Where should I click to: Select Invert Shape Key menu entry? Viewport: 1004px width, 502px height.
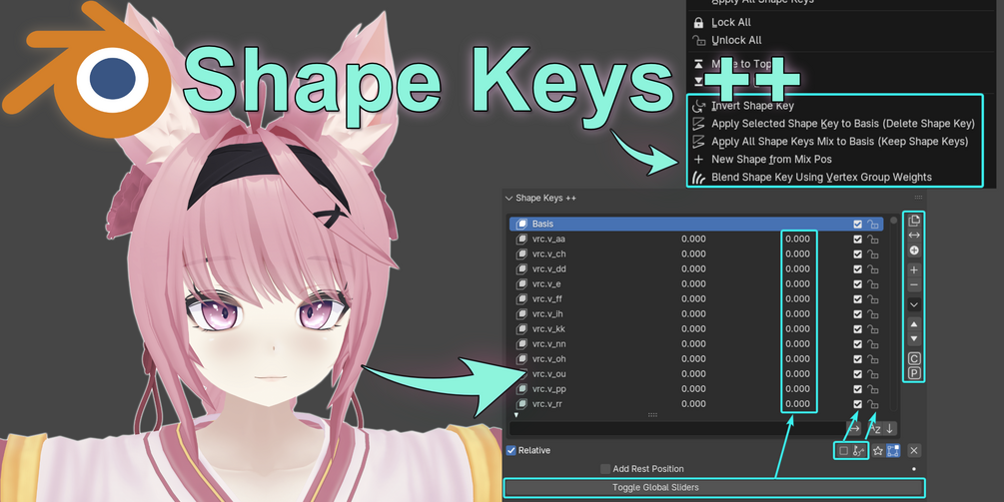pyautogui.click(x=752, y=106)
